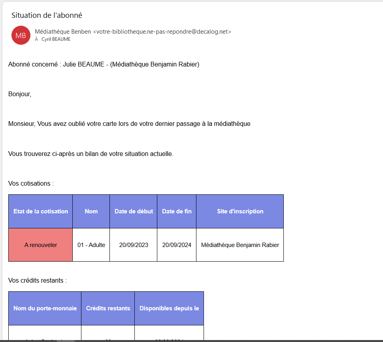
Task: Click the end date 20/09/2024 cell
Action: pyautogui.click(x=177, y=245)
